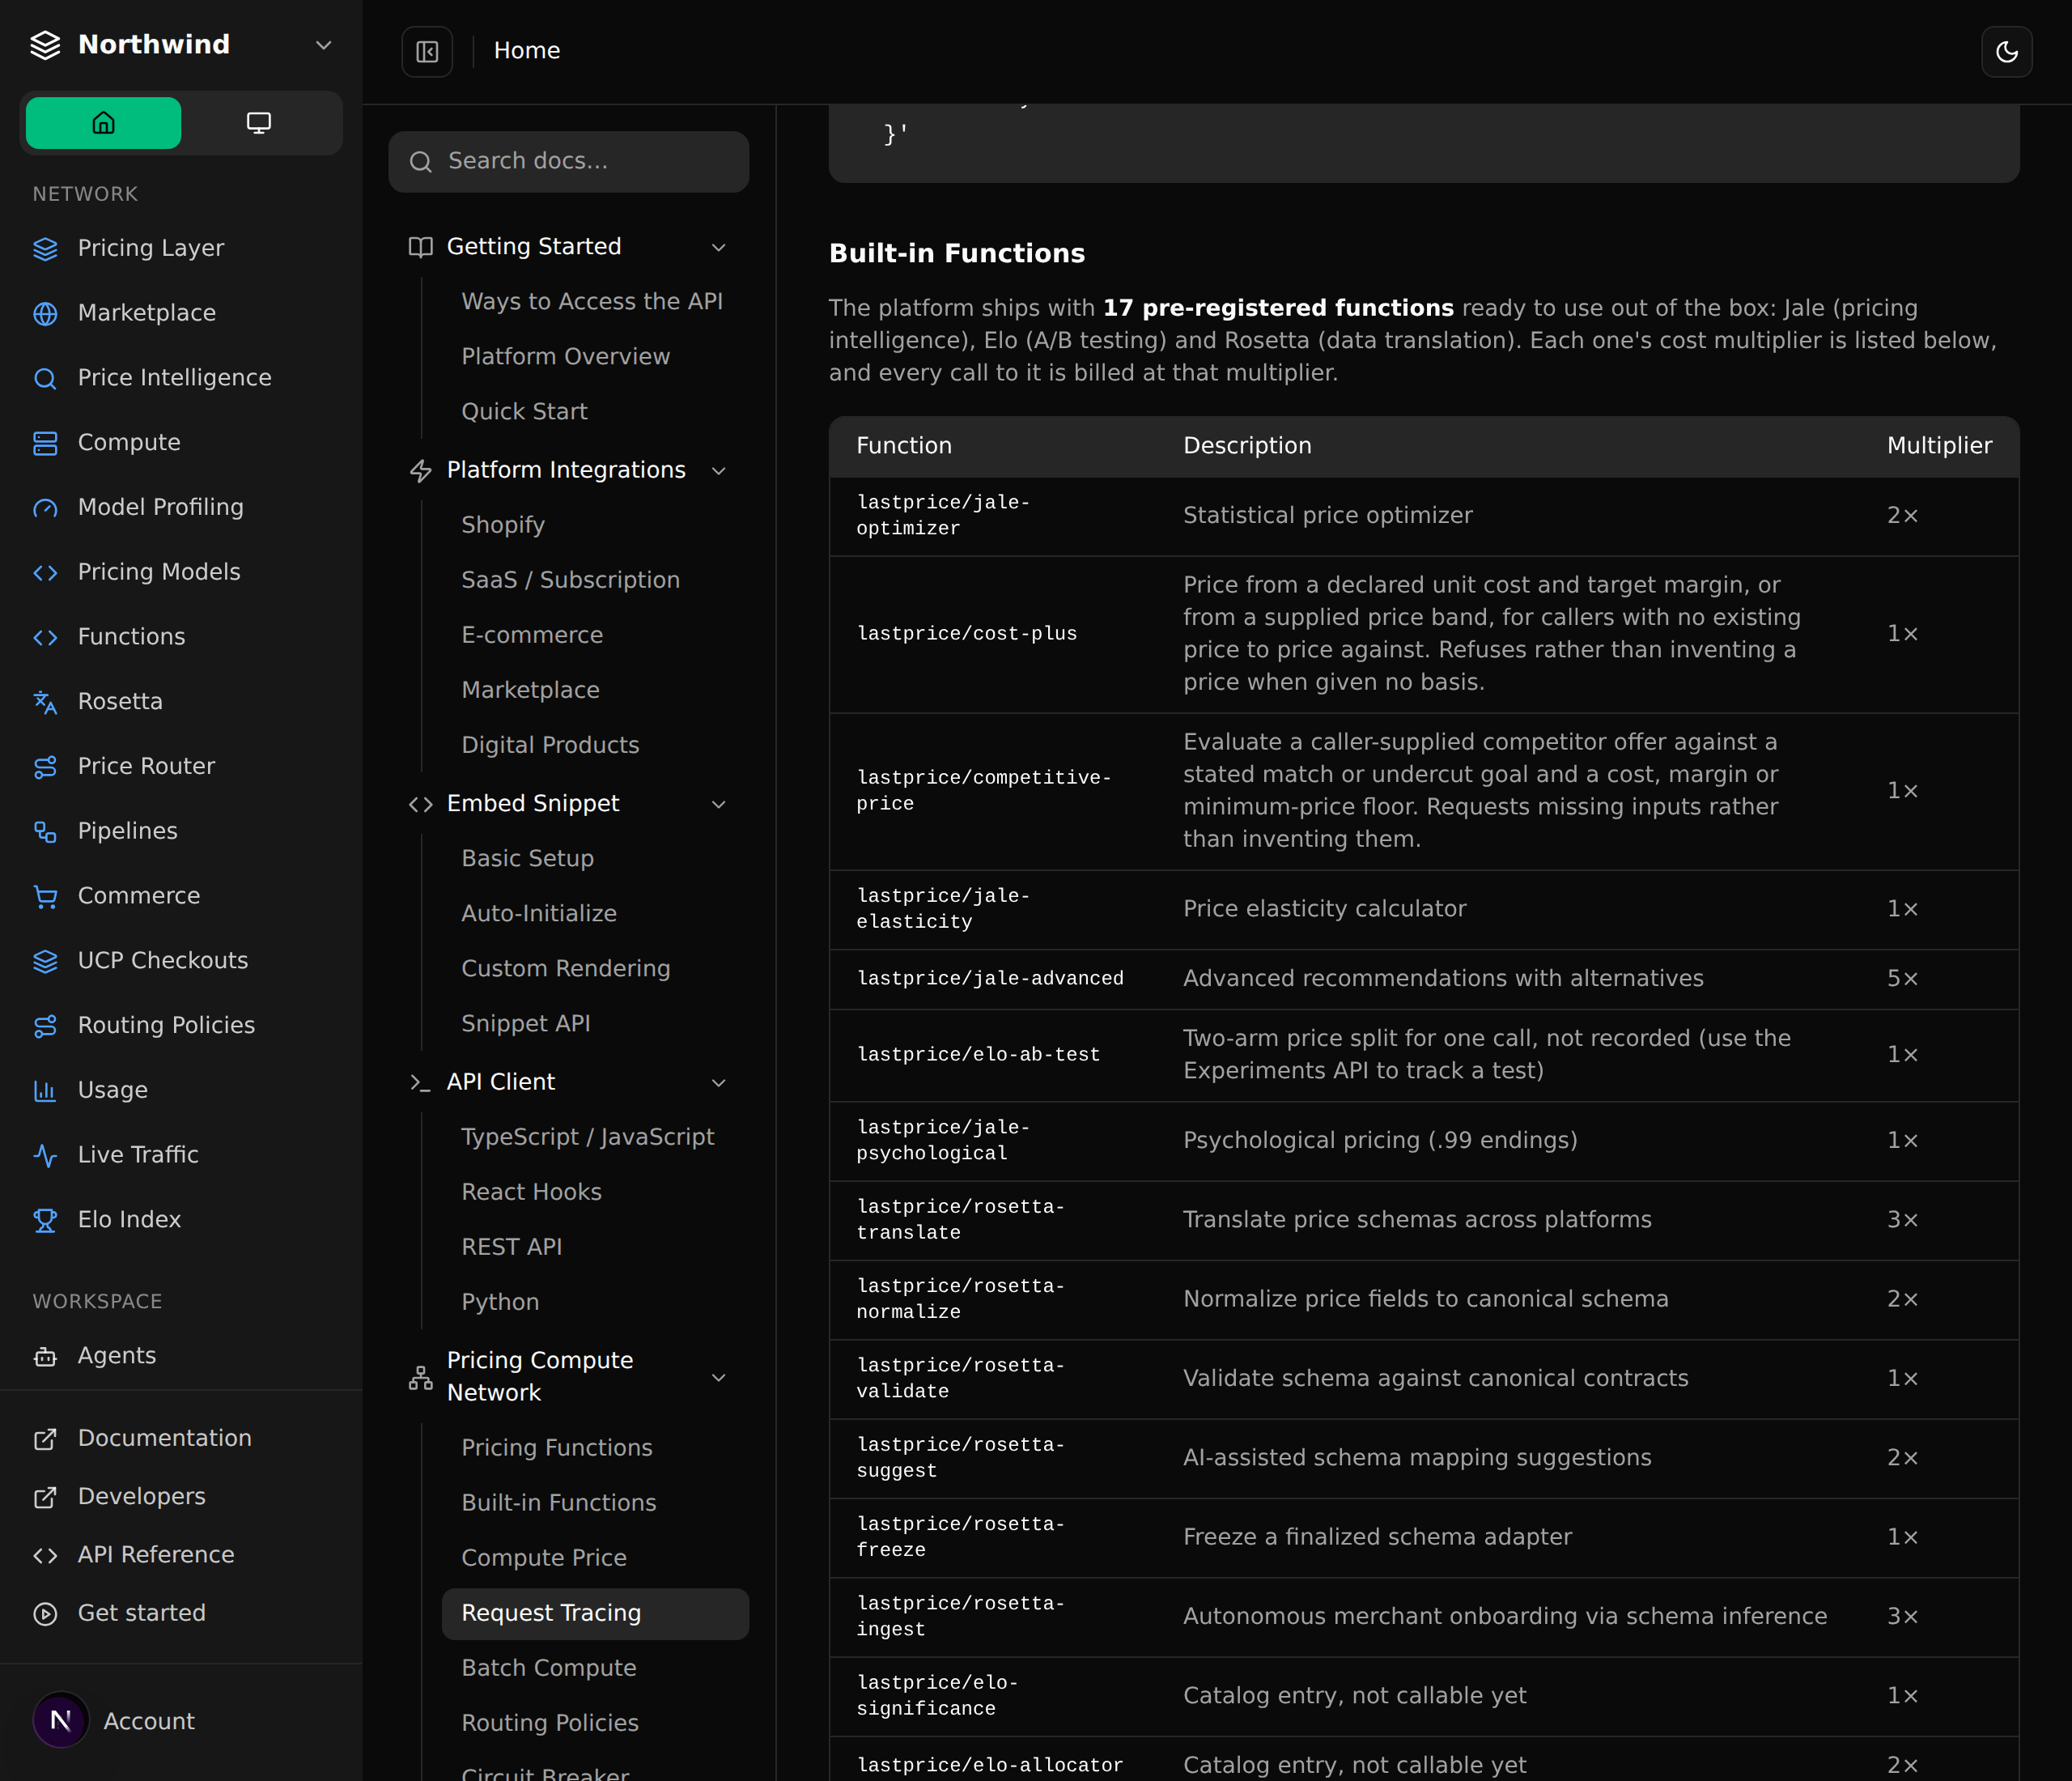
Task: Click the Pipelines icon
Action: (45, 831)
